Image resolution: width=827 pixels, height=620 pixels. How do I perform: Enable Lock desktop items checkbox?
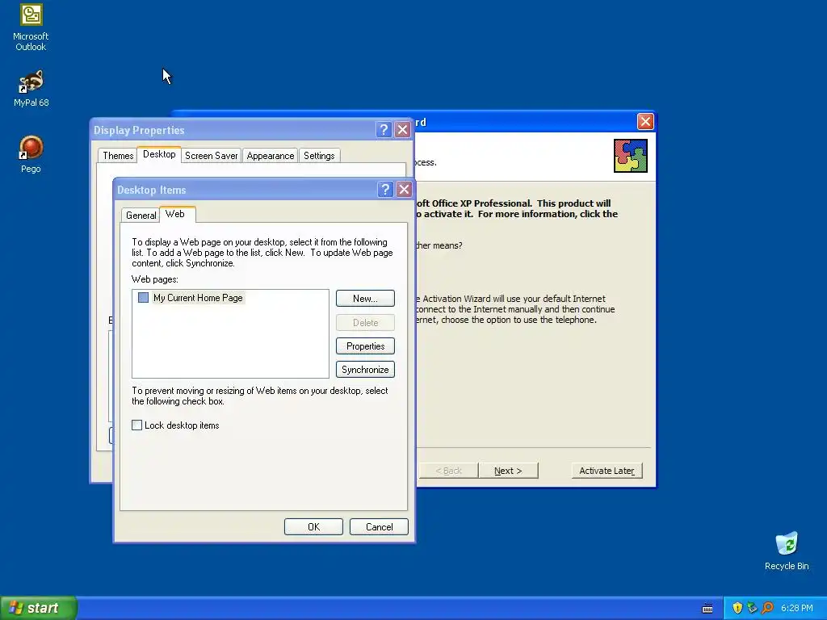pyautogui.click(x=136, y=425)
